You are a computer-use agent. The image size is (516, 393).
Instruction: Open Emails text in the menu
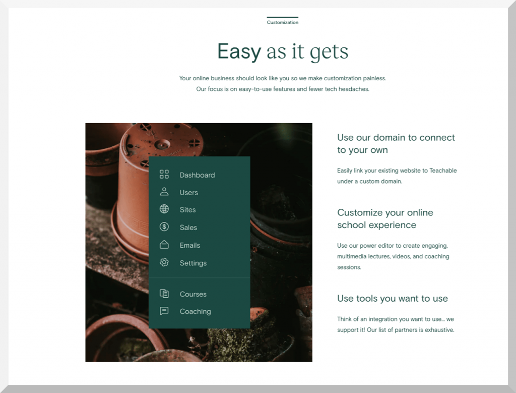point(189,245)
